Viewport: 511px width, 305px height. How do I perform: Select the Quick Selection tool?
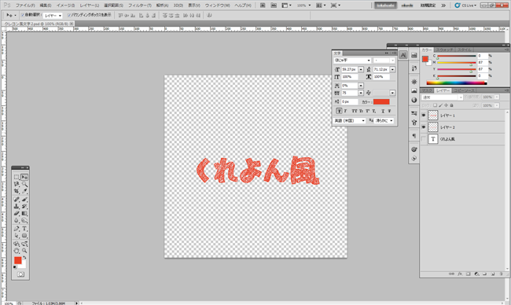pos(24,184)
